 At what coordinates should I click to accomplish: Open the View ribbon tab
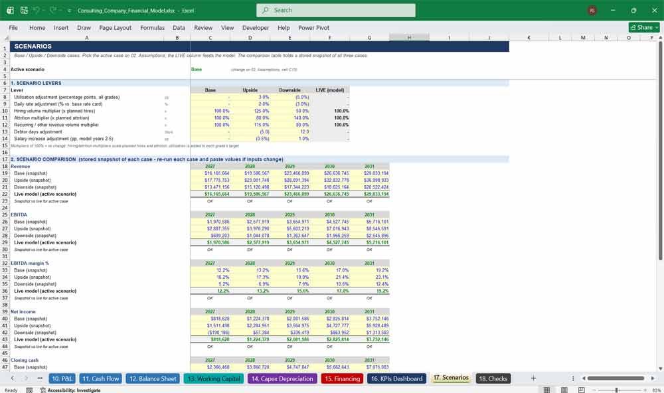click(227, 27)
